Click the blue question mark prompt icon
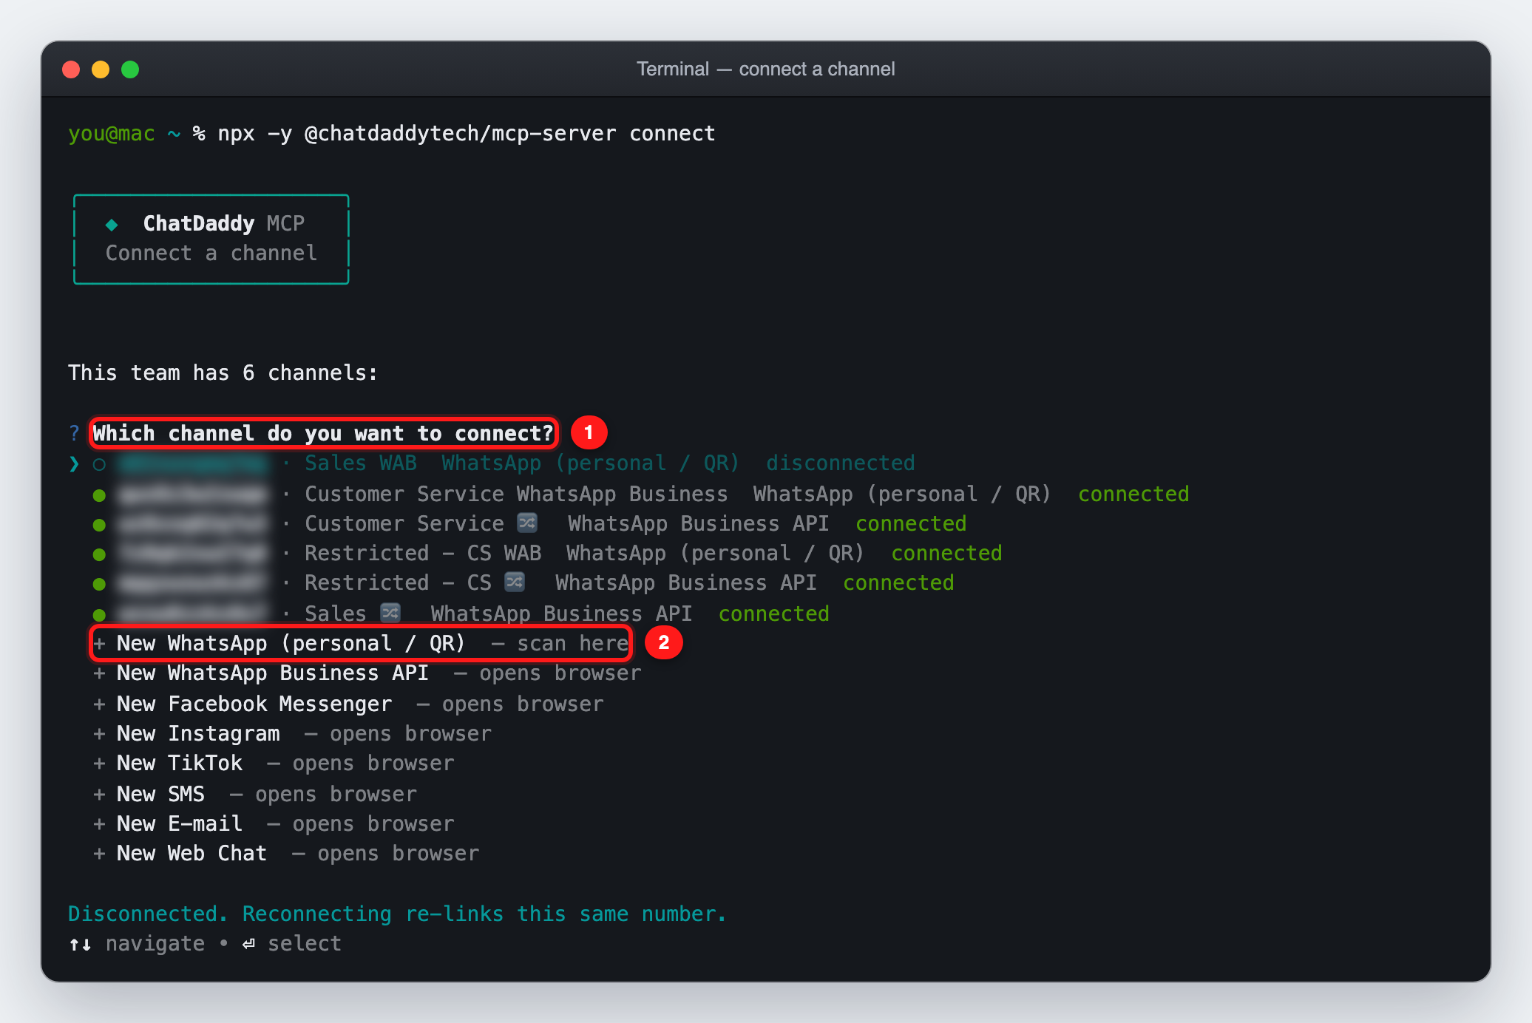 (x=74, y=433)
